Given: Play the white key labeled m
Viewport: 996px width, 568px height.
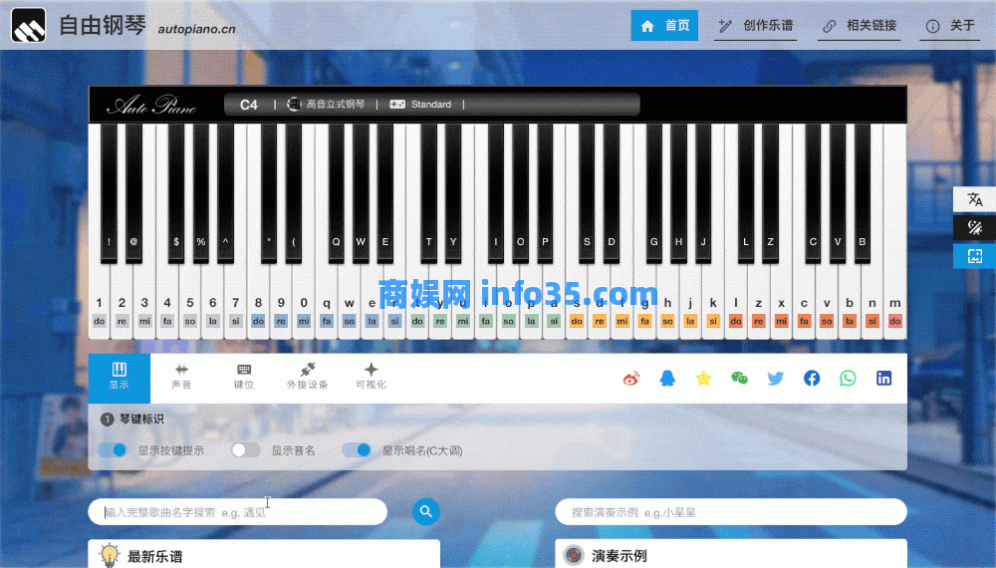Looking at the screenshot, I should tap(895, 302).
